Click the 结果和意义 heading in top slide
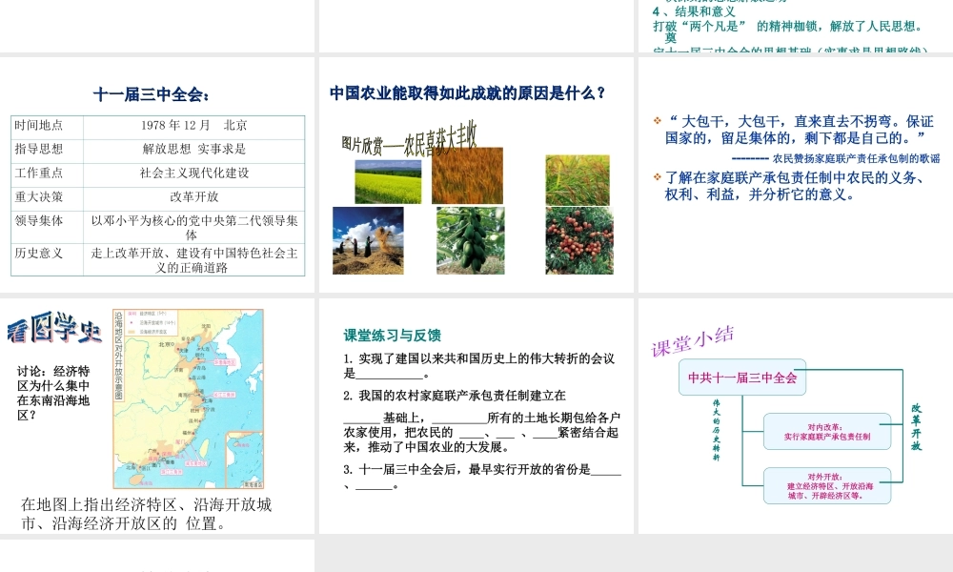The height and width of the screenshot is (572, 953). click(x=694, y=11)
